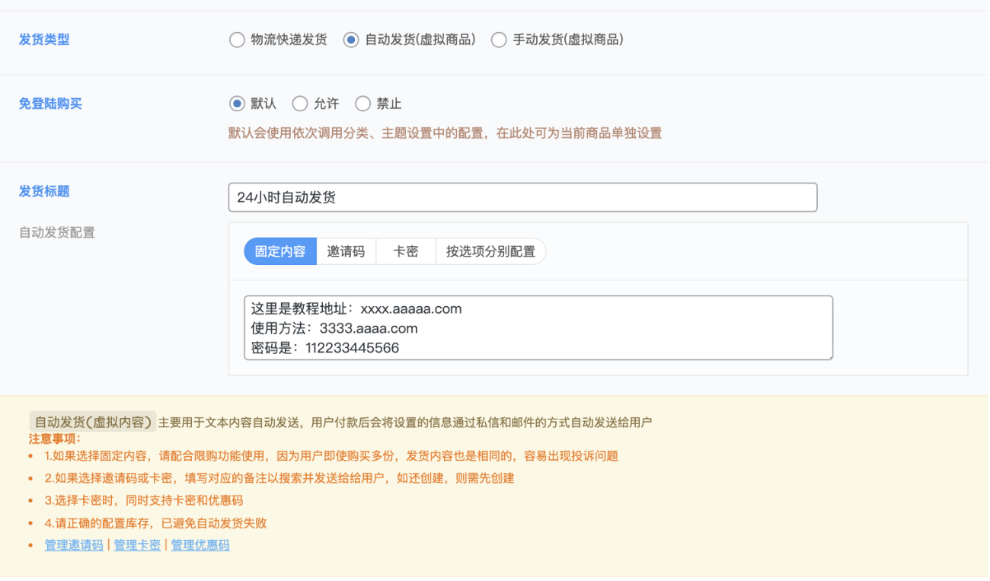Image resolution: width=990 pixels, height=581 pixels.
Task: Open the 管理卡密 link
Action: point(137,545)
